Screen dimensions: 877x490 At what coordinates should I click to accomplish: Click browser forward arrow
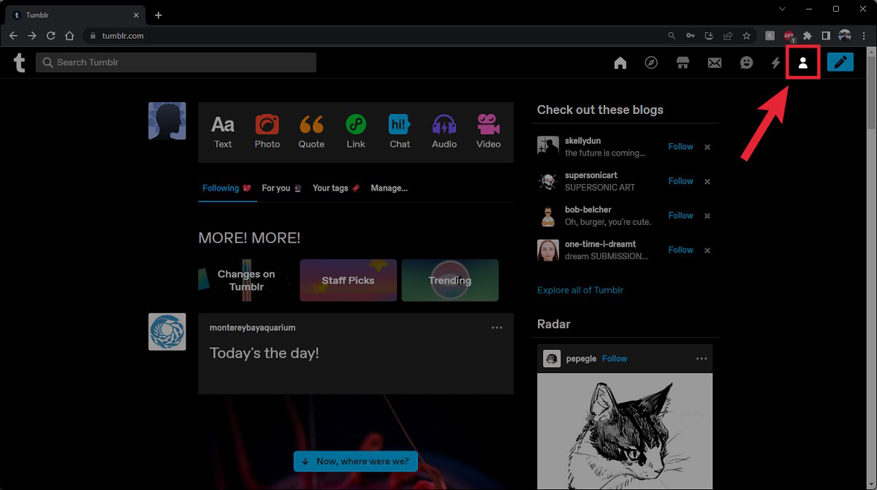[32, 35]
